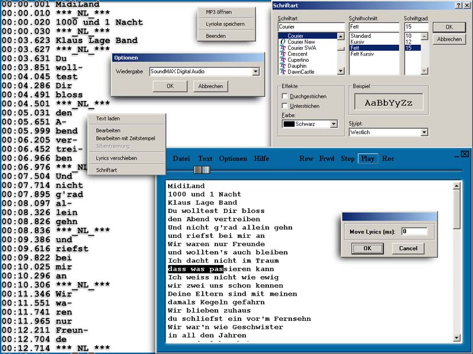The height and width of the screenshot is (354, 473).
Task: Toggle the Unterstrichen checkbox
Action: click(286, 106)
